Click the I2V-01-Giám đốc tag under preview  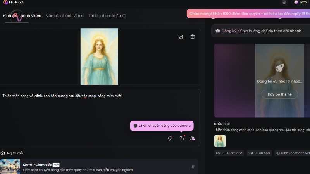point(229,153)
